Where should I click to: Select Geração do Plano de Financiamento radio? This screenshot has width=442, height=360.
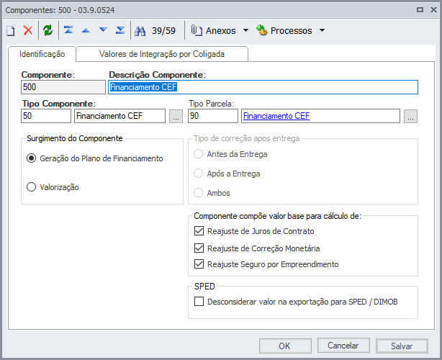[x=31, y=158]
